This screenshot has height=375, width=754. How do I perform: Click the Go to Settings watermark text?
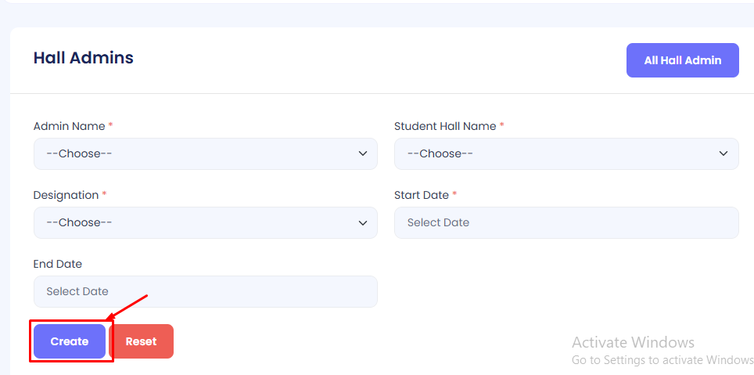tap(662, 360)
